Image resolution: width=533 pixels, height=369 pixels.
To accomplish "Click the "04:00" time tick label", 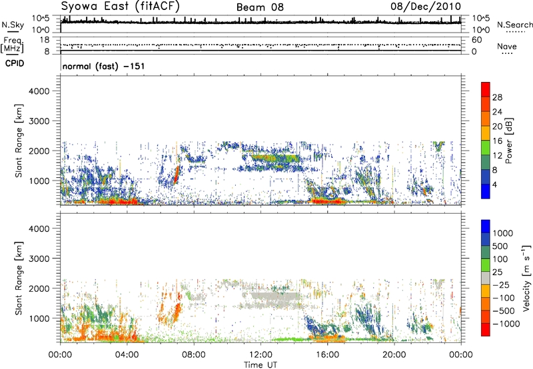I will 127,355.
